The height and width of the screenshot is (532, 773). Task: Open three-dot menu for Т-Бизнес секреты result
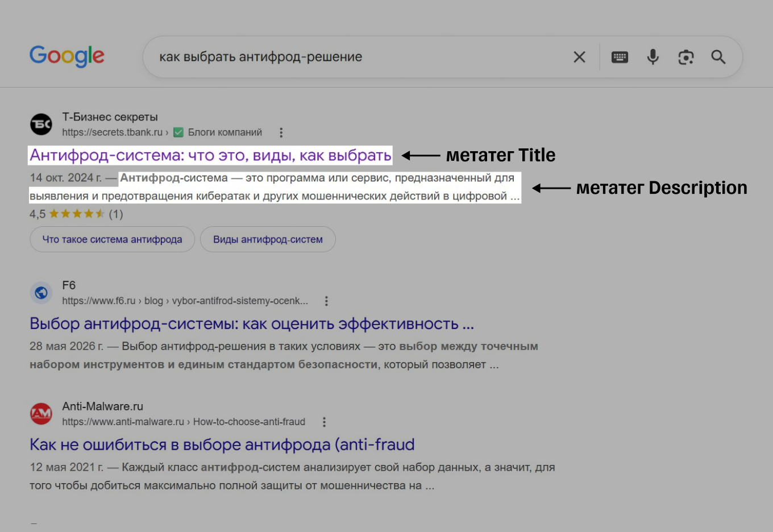pos(281,132)
